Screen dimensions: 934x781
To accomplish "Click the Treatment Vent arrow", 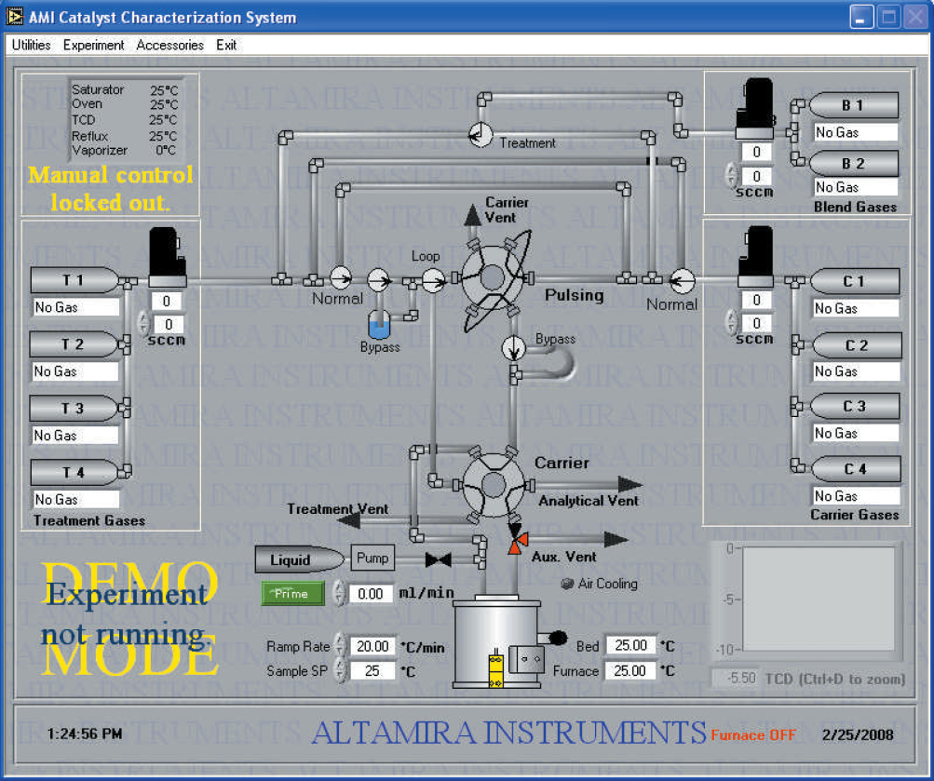I will click(350, 521).
